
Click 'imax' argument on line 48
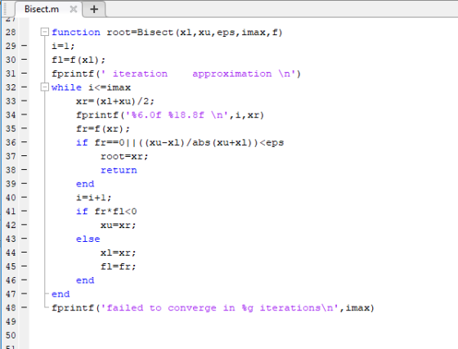point(357,308)
